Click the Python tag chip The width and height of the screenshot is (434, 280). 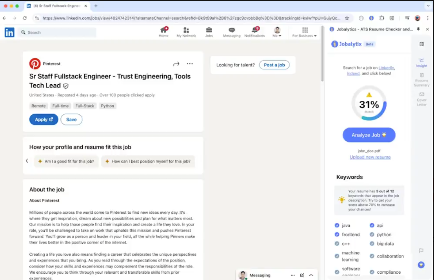coord(107,106)
